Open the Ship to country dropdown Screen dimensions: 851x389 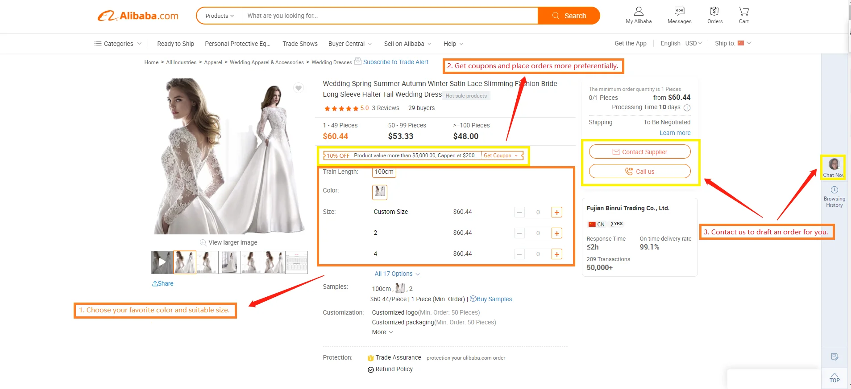click(x=733, y=43)
